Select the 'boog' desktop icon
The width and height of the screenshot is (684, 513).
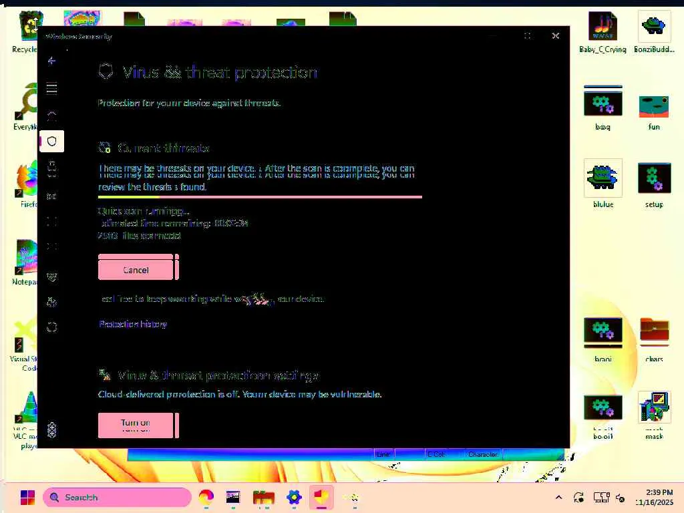tap(603, 108)
